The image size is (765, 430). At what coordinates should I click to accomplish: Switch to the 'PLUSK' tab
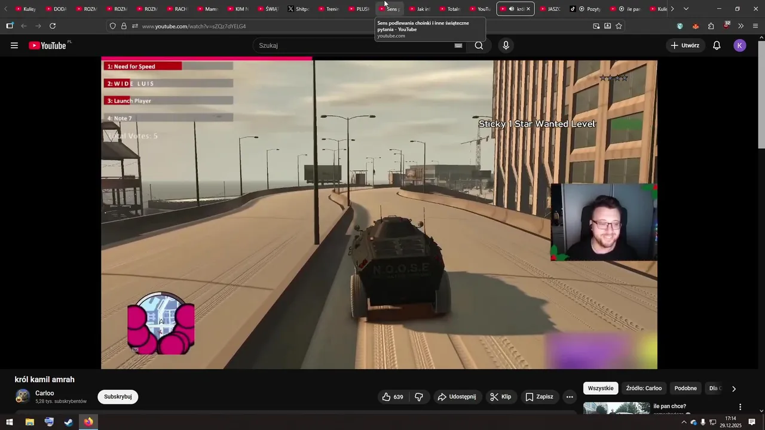click(359, 9)
